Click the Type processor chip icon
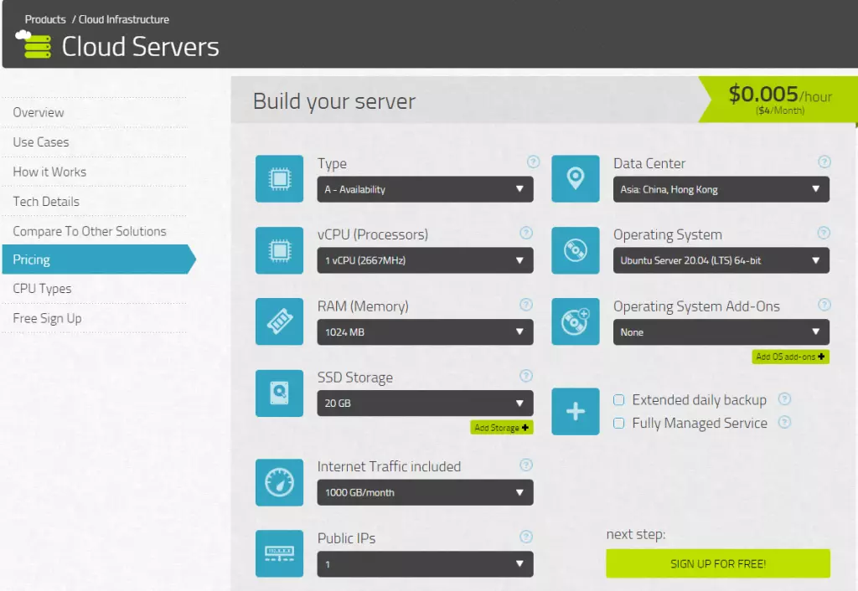 pyautogui.click(x=279, y=179)
